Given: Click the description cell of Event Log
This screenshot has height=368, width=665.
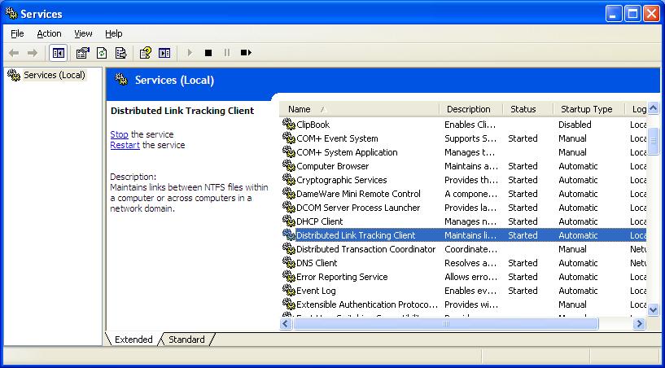Looking at the screenshot, I should 470,291.
